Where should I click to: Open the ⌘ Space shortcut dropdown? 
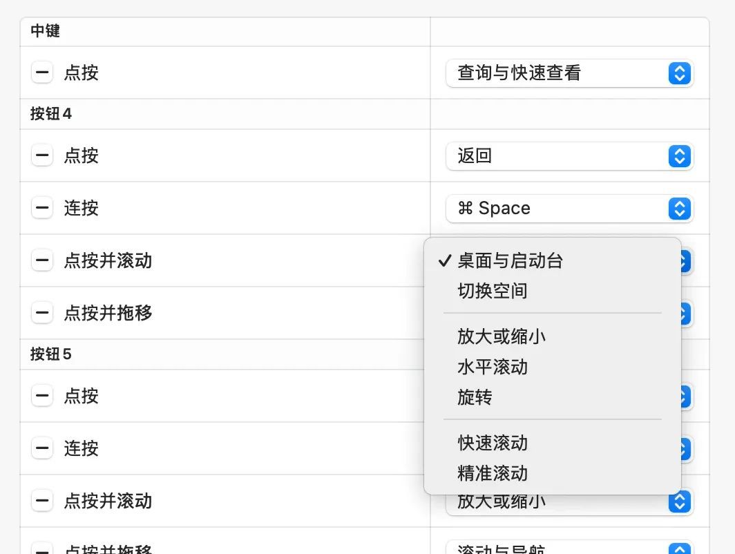[569, 209]
